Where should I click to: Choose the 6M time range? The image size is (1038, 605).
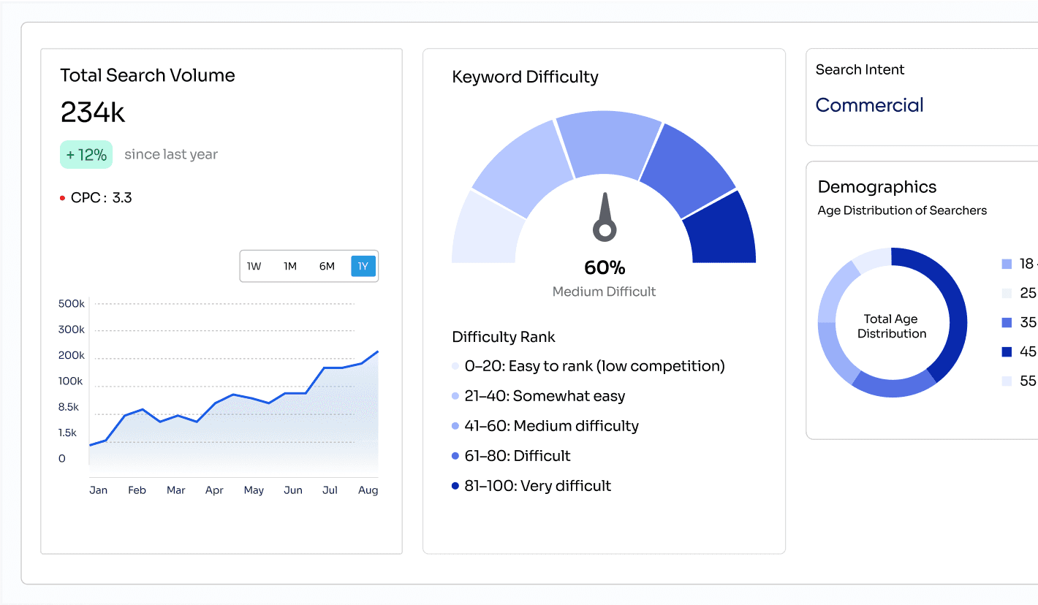(327, 266)
